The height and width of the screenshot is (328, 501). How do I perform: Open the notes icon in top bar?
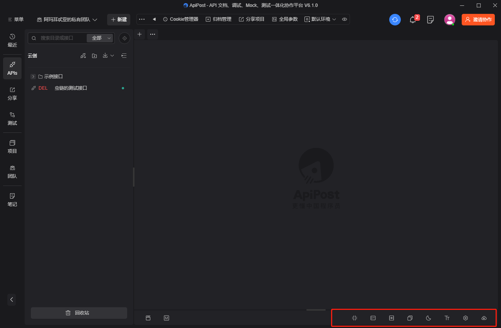point(431,20)
